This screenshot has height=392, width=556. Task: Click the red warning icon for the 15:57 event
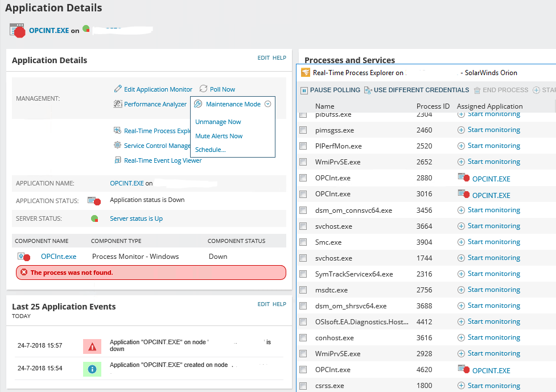[92, 346]
